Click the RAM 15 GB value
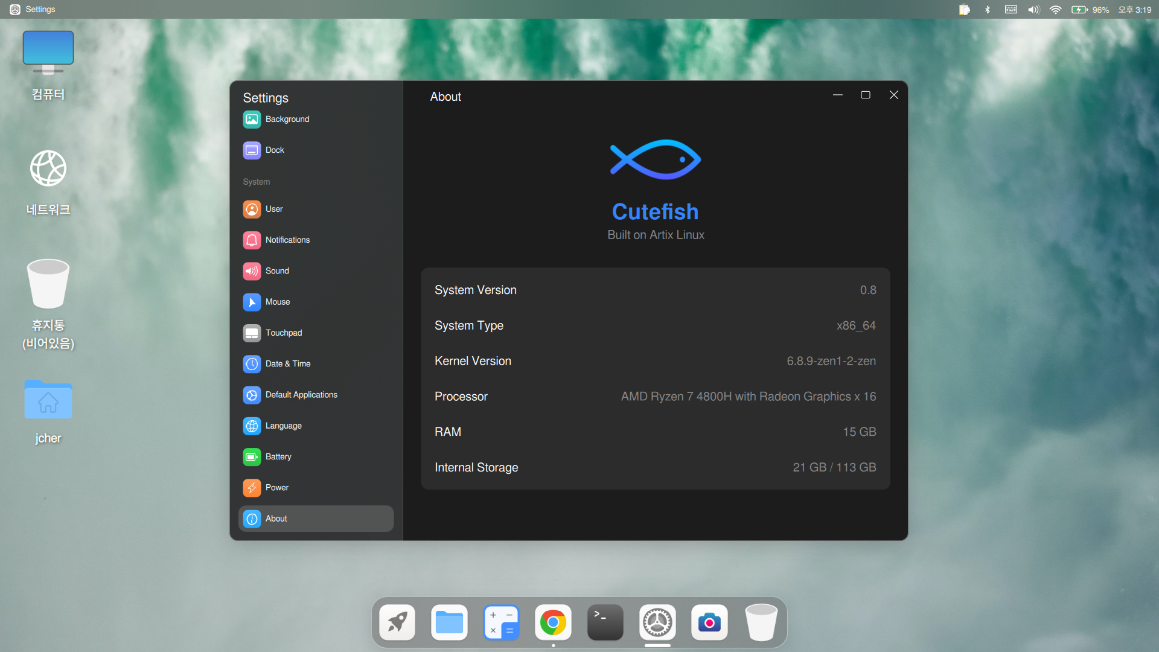Screen dimensions: 1159x652 pyautogui.click(x=860, y=432)
